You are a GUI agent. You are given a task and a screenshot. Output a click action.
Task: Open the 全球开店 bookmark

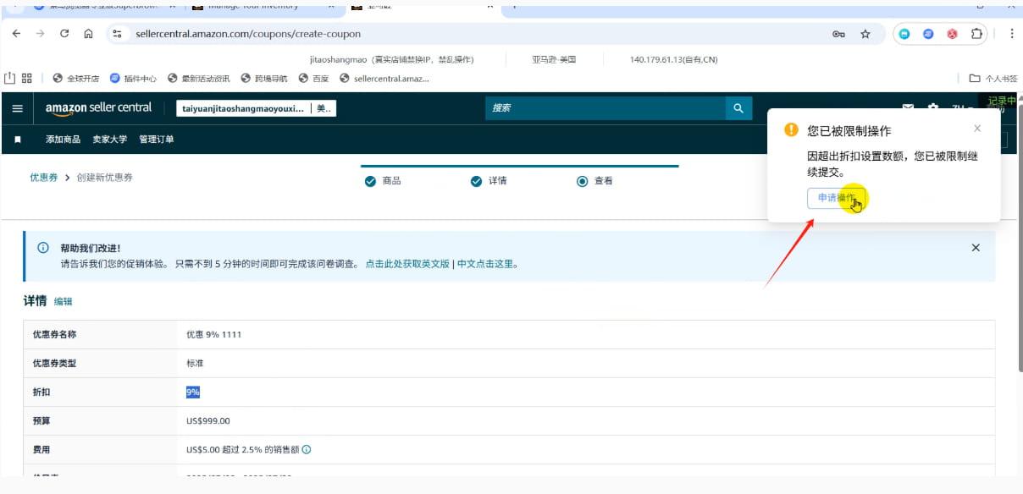[x=76, y=78]
